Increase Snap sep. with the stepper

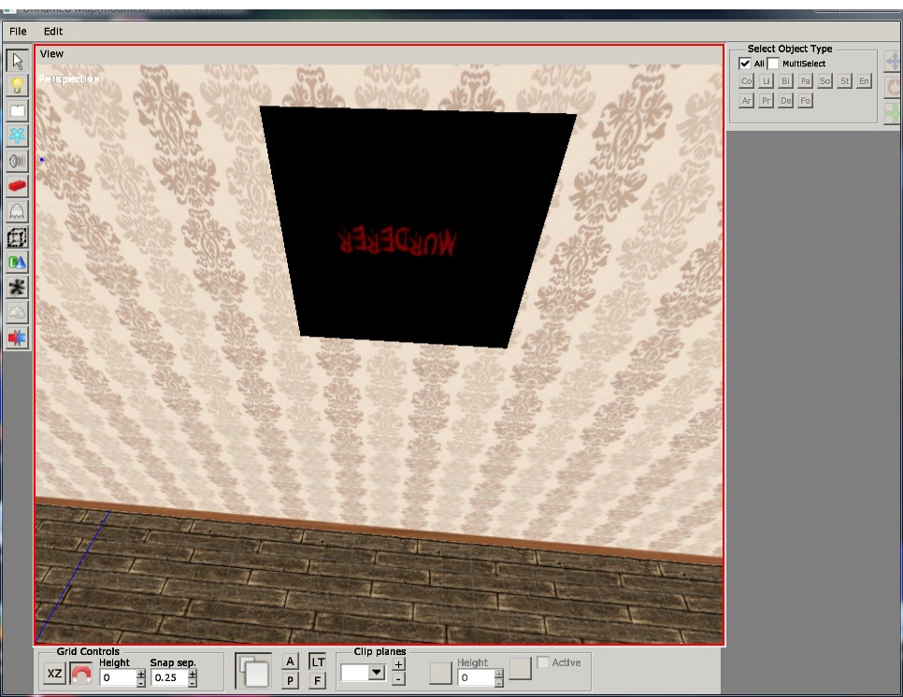click(193, 673)
